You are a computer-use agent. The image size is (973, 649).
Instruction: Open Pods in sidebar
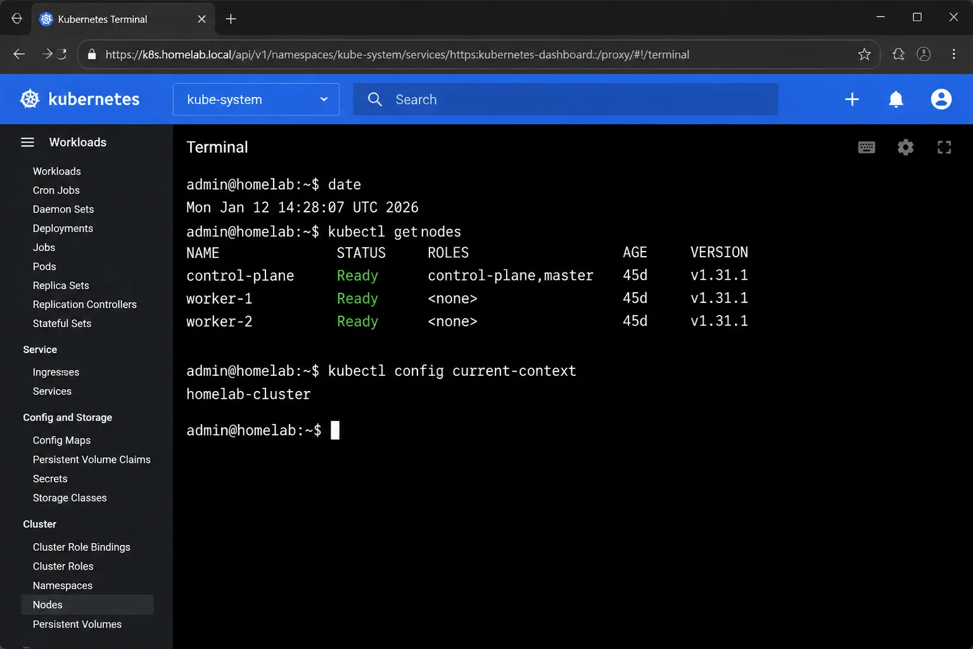(x=44, y=266)
